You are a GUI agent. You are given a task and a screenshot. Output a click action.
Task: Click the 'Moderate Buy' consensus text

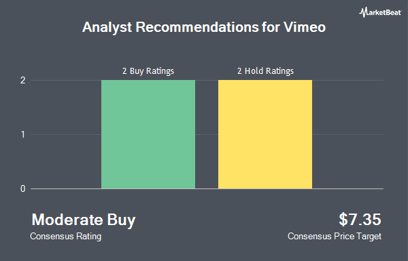coord(84,220)
